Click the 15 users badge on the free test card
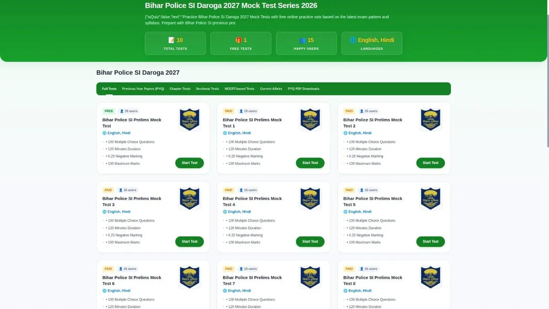 click(128, 111)
